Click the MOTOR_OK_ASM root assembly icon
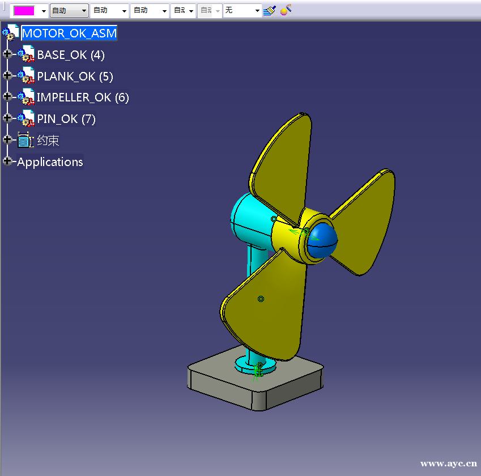This screenshot has height=476, width=481. (x=11, y=33)
